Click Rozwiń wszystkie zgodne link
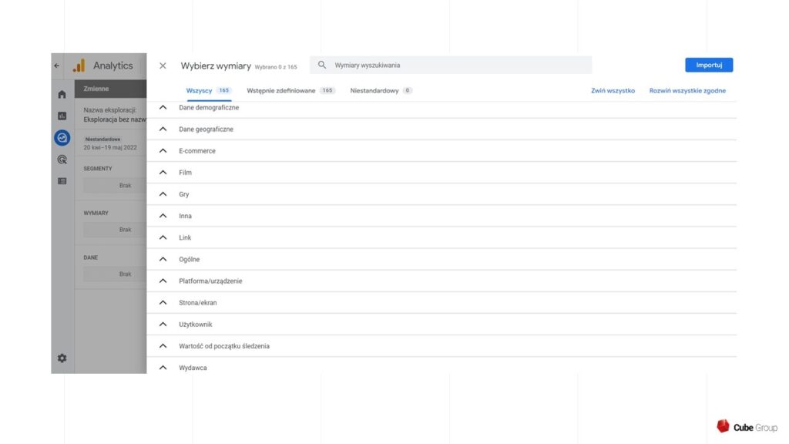This screenshot has width=789, height=444. click(687, 91)
